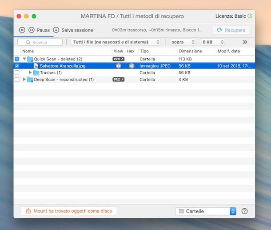Click the Recupera button
271x230 pixels.
[231, 30]
